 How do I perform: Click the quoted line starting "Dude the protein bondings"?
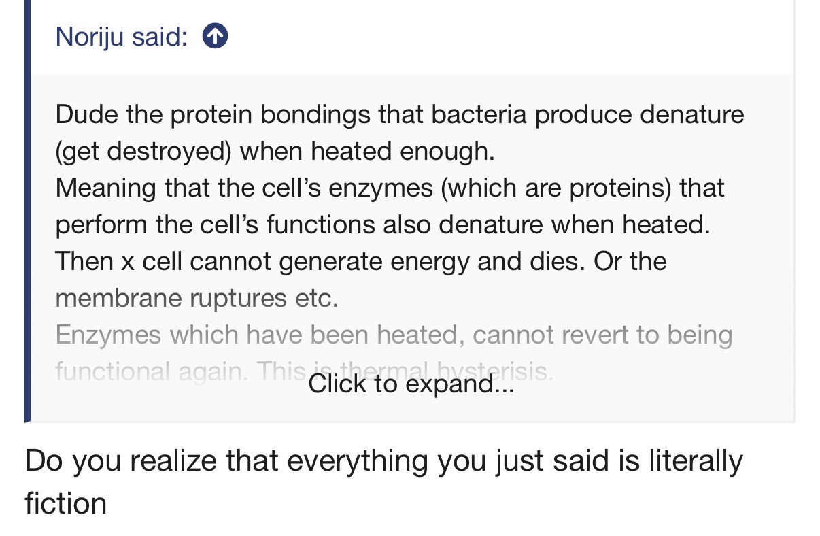[400, 114]
